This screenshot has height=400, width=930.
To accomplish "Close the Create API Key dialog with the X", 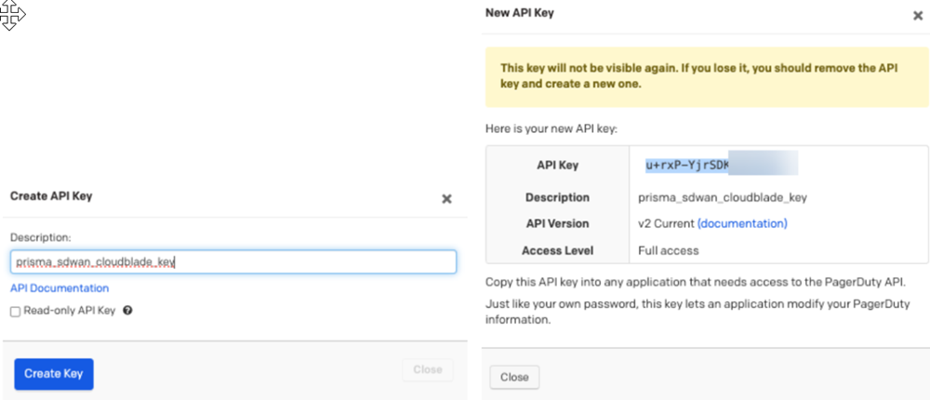I will (446, 198).
